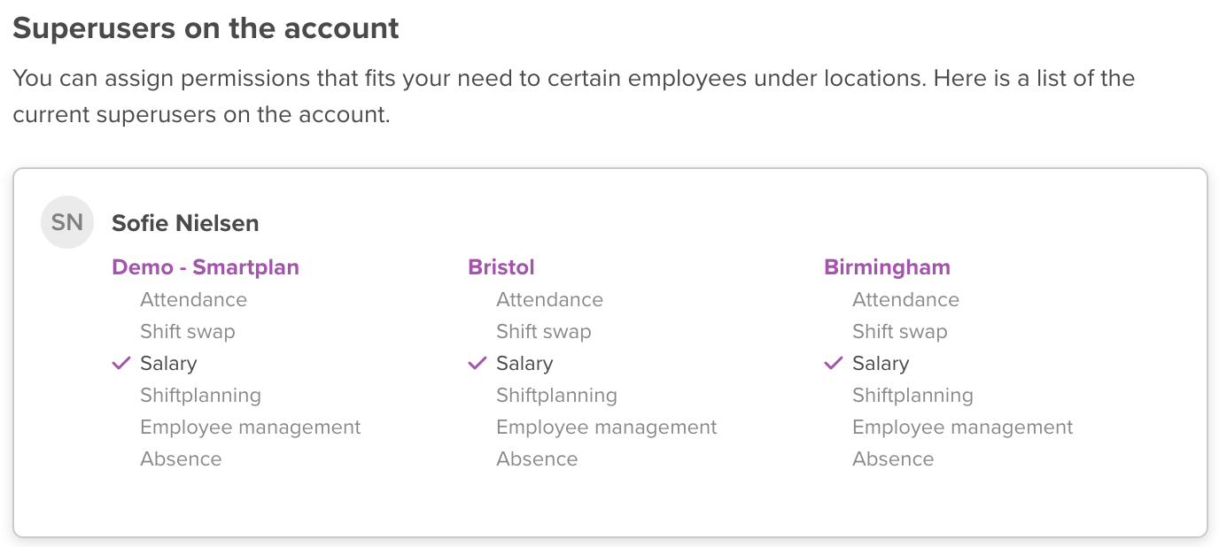Screen dimensions: 1219x547
Task: Open the Demo - Smartplan location link
Action: 206,267
